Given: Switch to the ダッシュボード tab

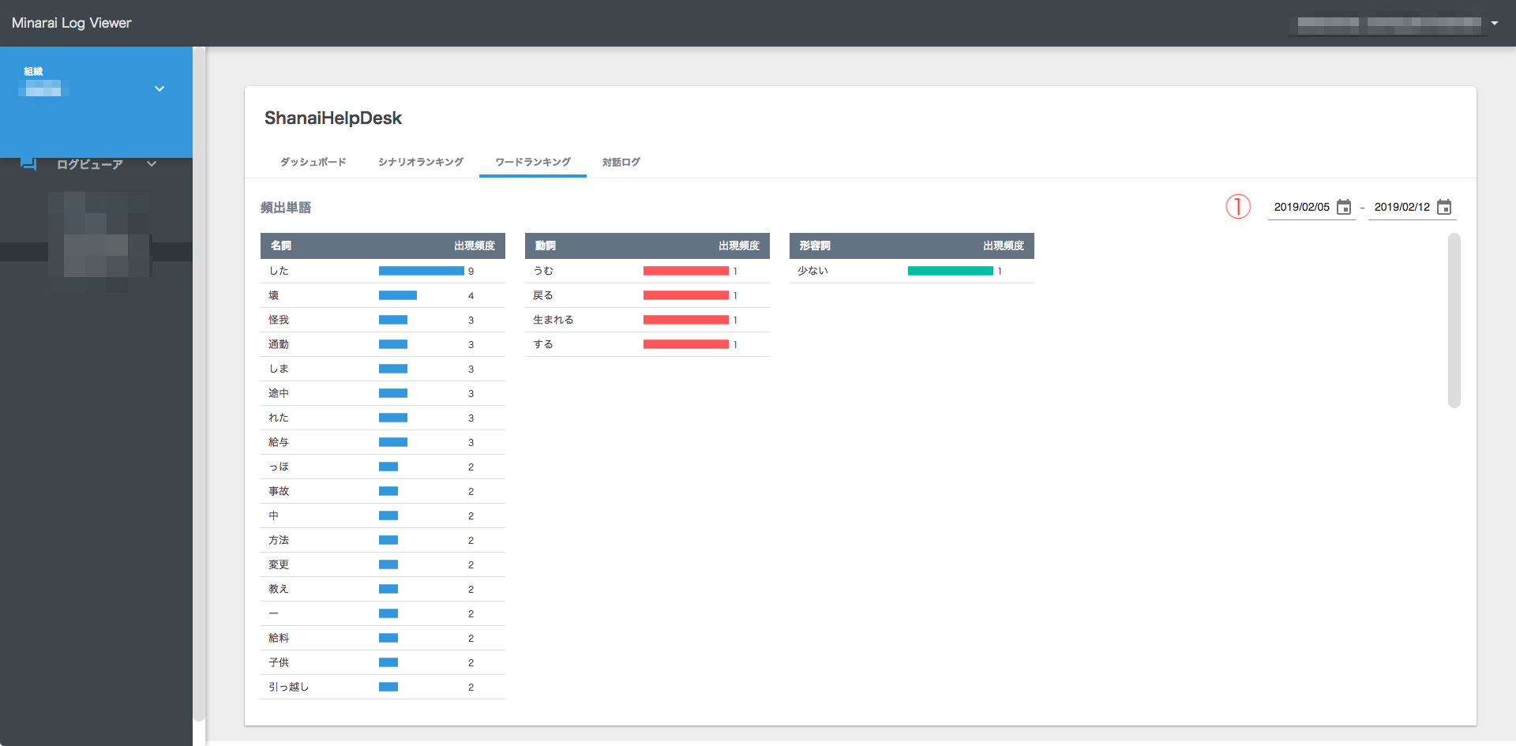Looking at the screenshot, I should tap(313, 162).
